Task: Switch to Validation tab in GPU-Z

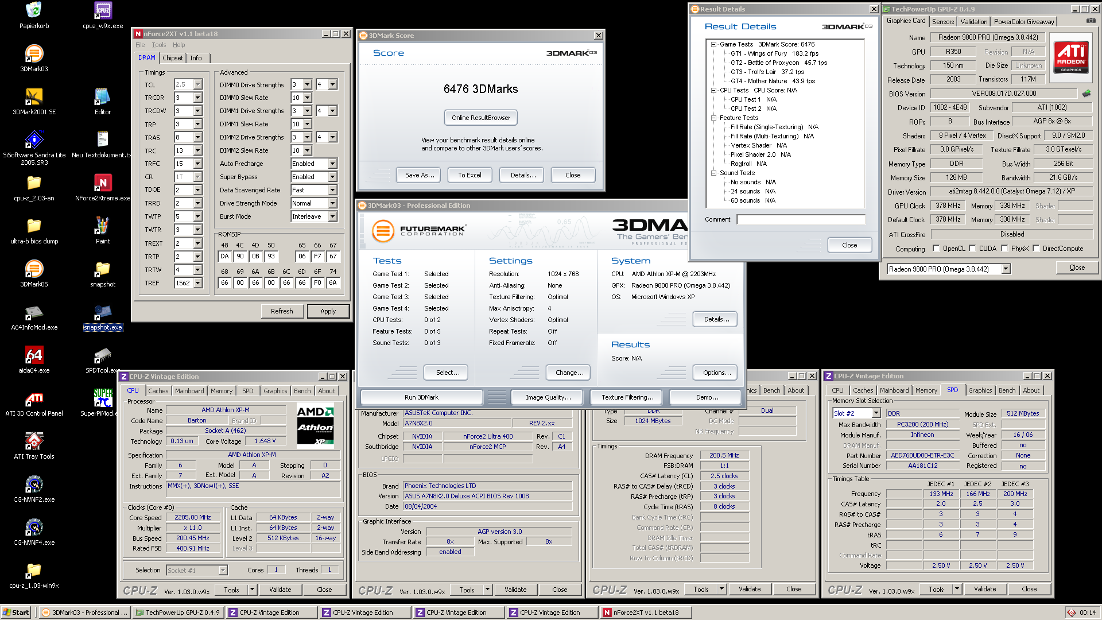Action: click(x=974, y=22)
